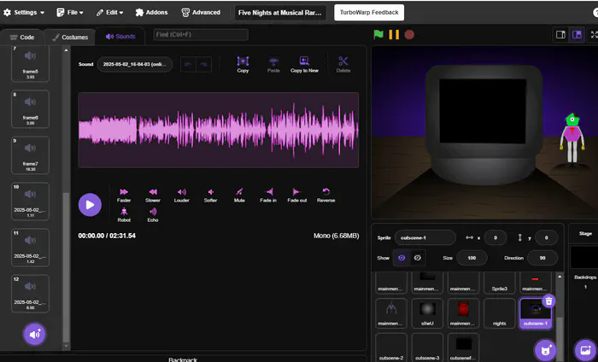
Task: Stop the project with the red stop button
Action: pyautogui.click(x=409, y=35)
